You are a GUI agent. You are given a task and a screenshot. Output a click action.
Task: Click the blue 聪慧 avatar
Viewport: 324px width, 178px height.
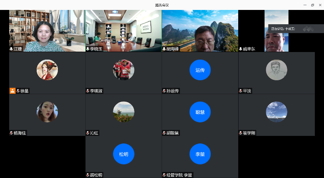click(200, 112)
